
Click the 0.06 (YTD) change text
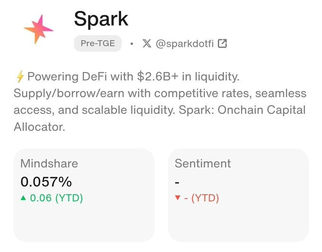pyautogui.click(x=56, y=198)
